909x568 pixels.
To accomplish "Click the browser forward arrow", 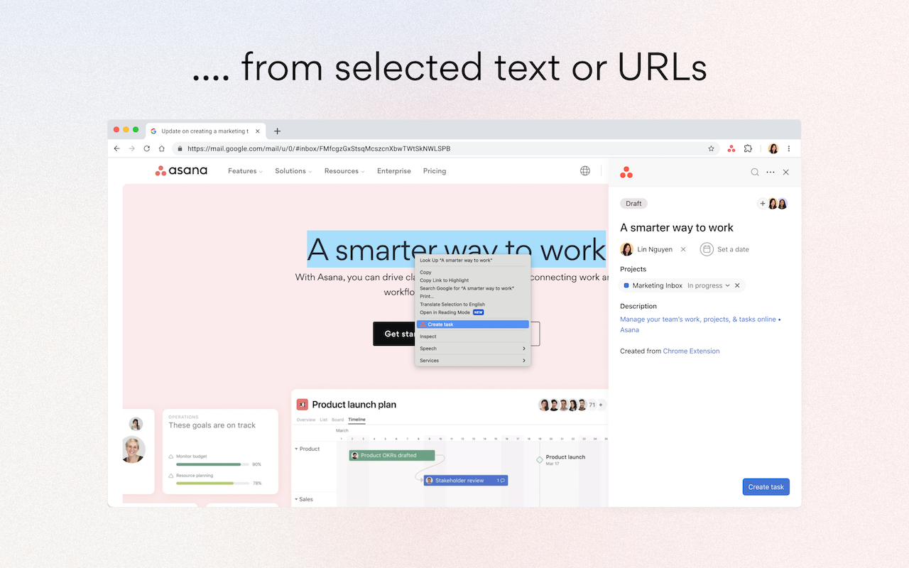I will click(131, 148).
